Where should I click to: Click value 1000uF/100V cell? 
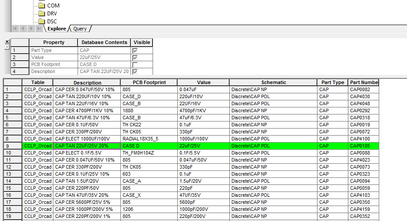point(203,139)
